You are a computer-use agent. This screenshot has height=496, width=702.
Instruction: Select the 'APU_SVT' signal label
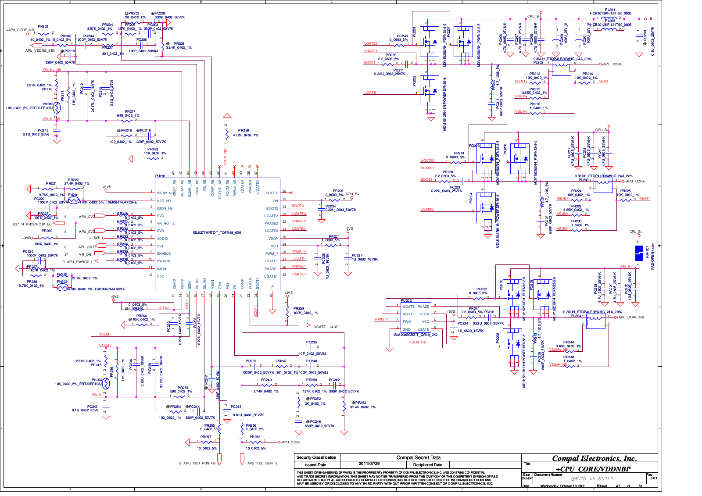86,247
